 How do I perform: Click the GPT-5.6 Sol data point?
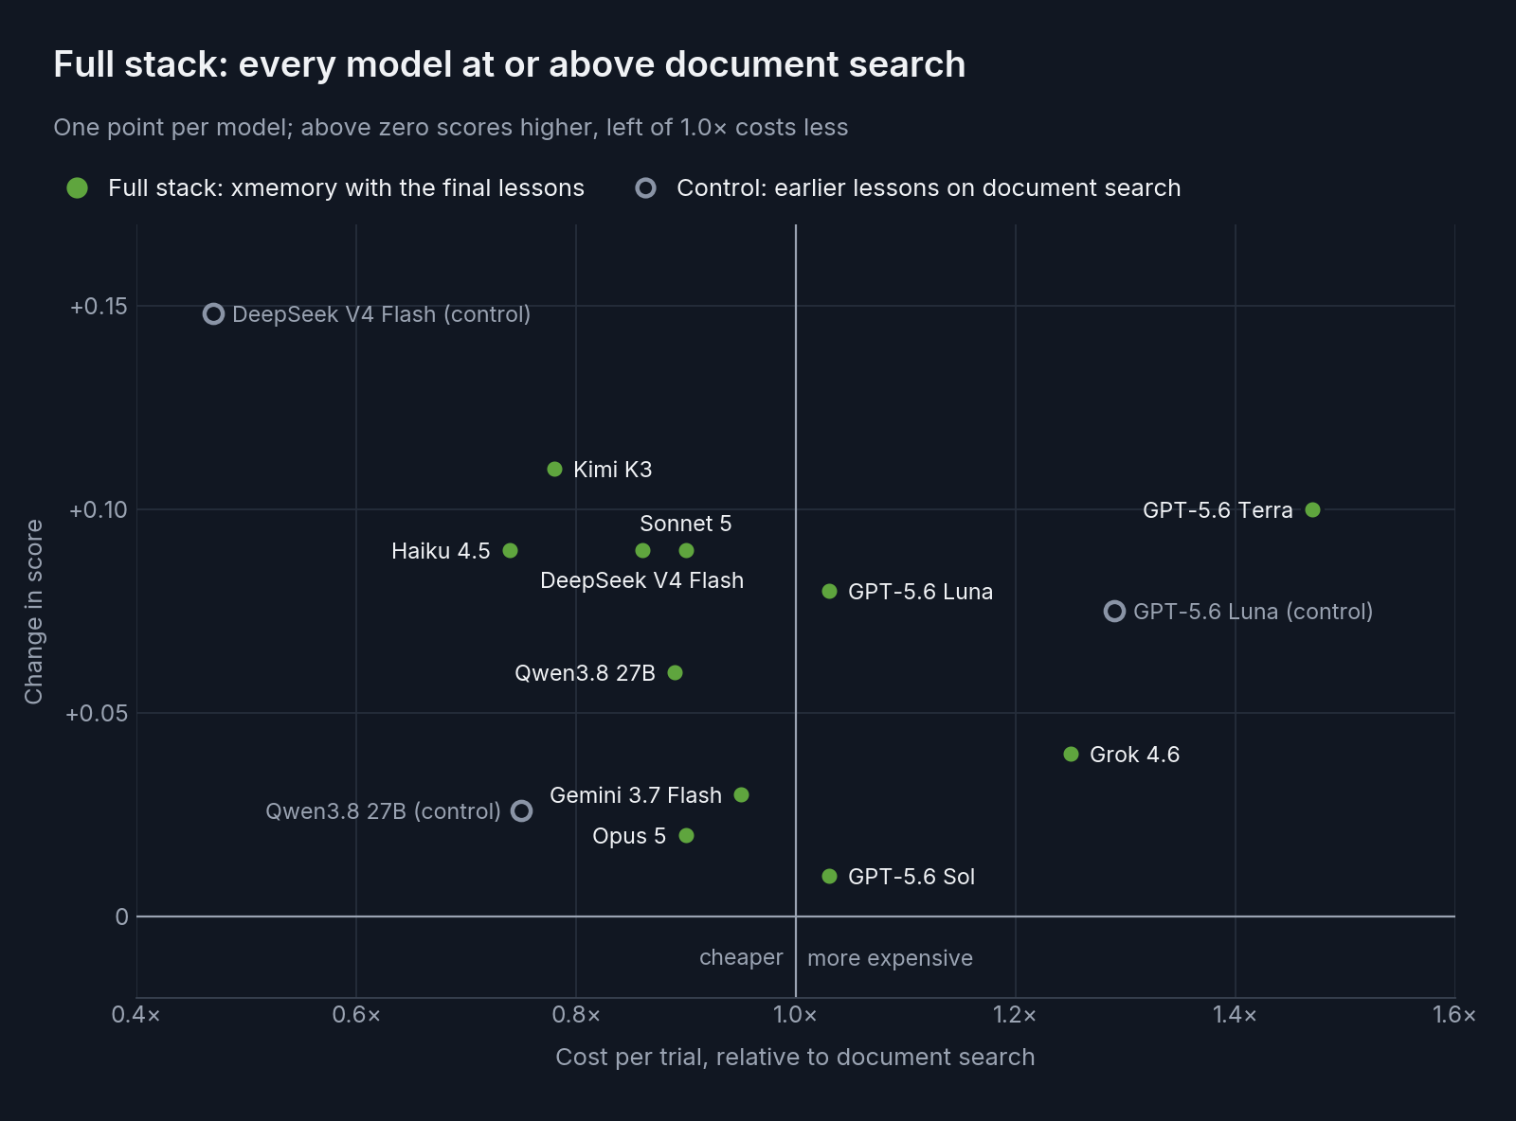pos(830,877)
